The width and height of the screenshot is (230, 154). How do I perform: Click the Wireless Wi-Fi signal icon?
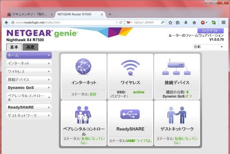pos(130,67)
